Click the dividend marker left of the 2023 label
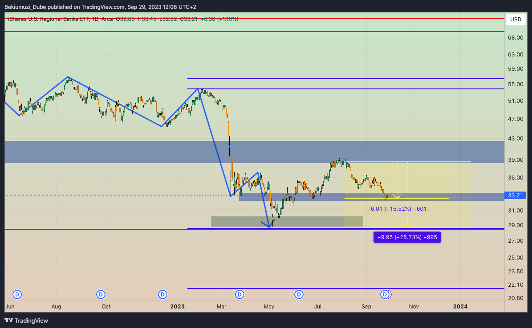Image resolution: width=532 pixels, height=328 pixels. pyautogui.click(x=162, y=295)
